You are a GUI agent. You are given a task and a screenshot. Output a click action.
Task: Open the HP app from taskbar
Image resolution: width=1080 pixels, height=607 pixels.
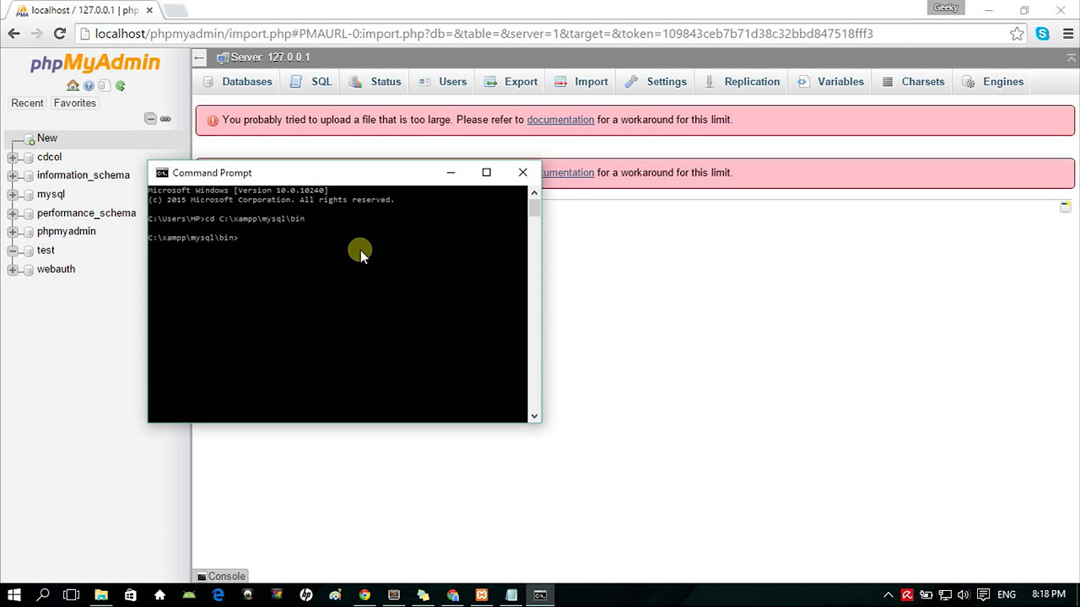click(306, 595)
